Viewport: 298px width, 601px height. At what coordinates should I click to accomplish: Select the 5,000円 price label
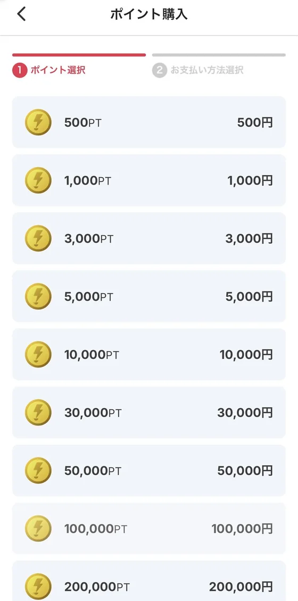[x=249, y=296]
